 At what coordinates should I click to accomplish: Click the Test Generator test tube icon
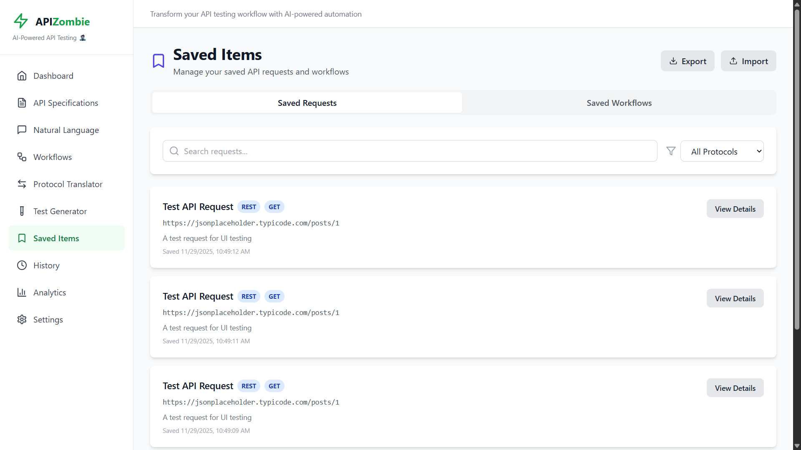point(22,211)
